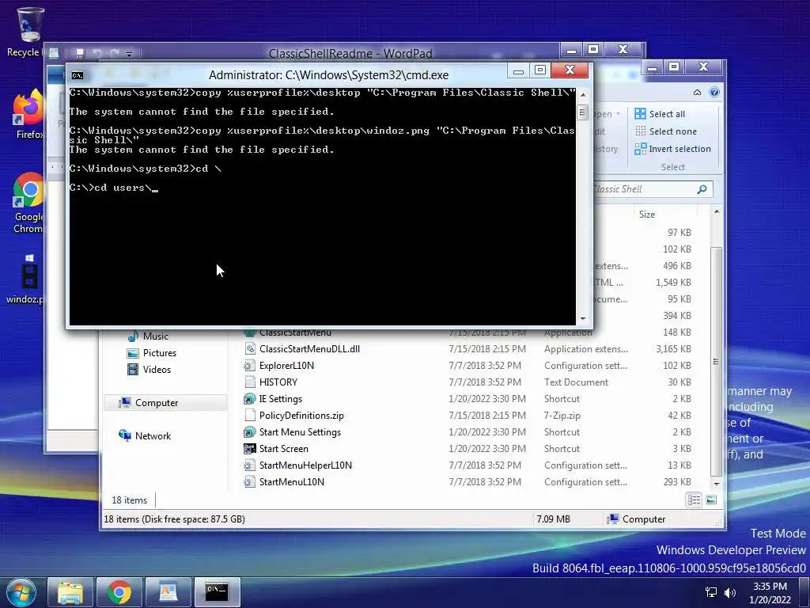The image size is (810, 608).
Task: Close the cmd.exe window
Action: 570,70
